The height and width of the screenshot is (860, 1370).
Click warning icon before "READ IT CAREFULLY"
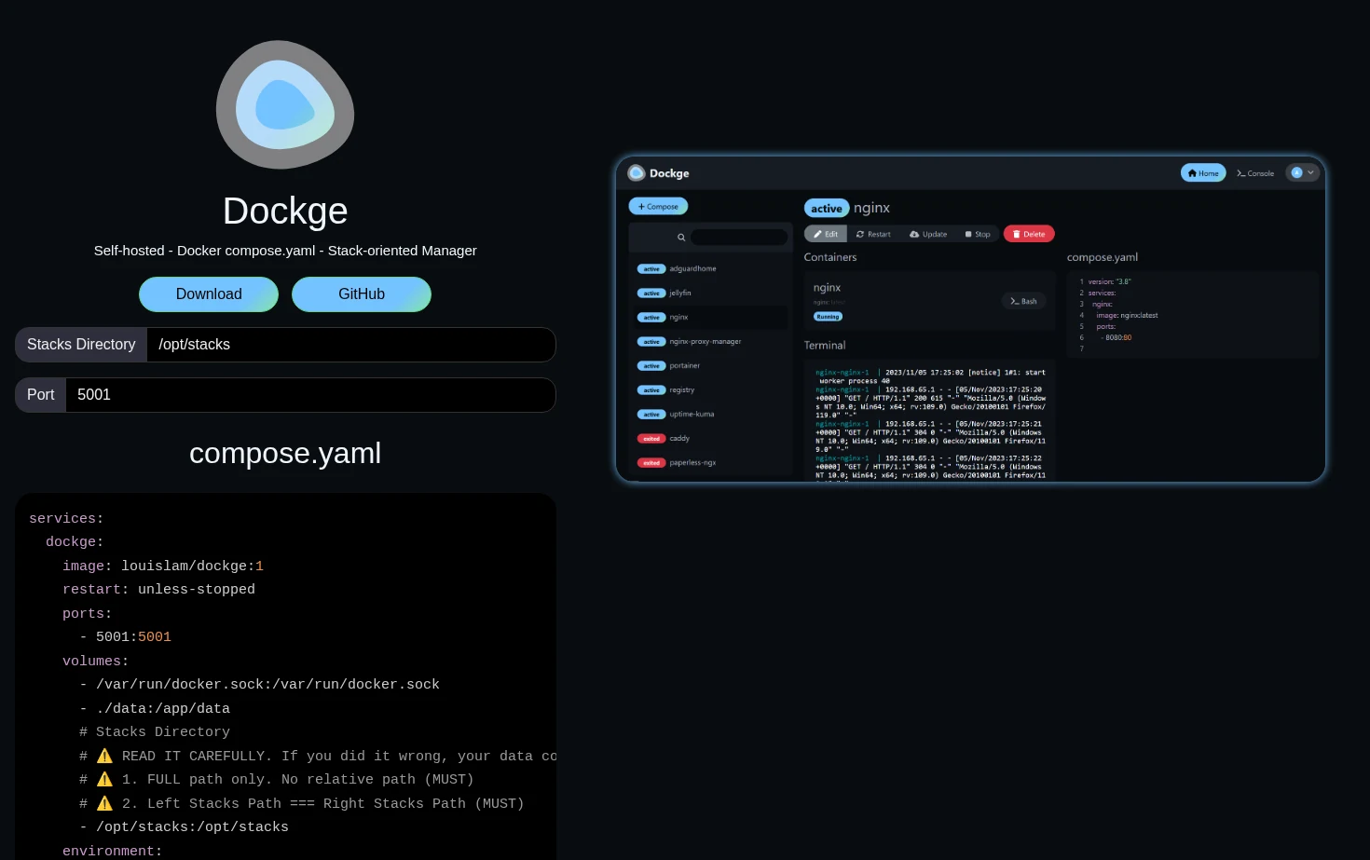pyautogui.click(x=104, y=756)
